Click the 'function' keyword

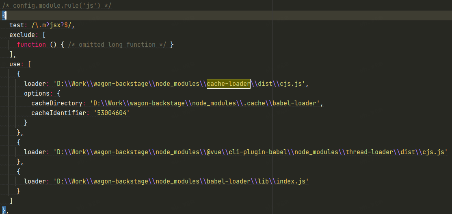(x=31, y=44)
